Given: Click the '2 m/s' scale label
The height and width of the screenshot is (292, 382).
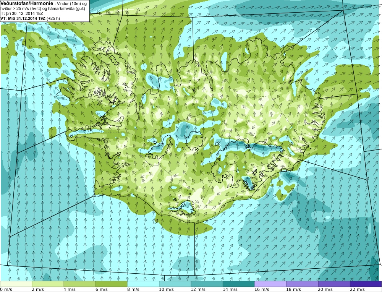Looking at the screenshot, I should 38,289.
